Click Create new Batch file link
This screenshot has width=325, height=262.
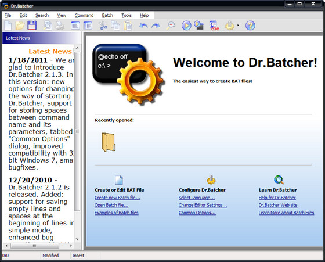117,198
